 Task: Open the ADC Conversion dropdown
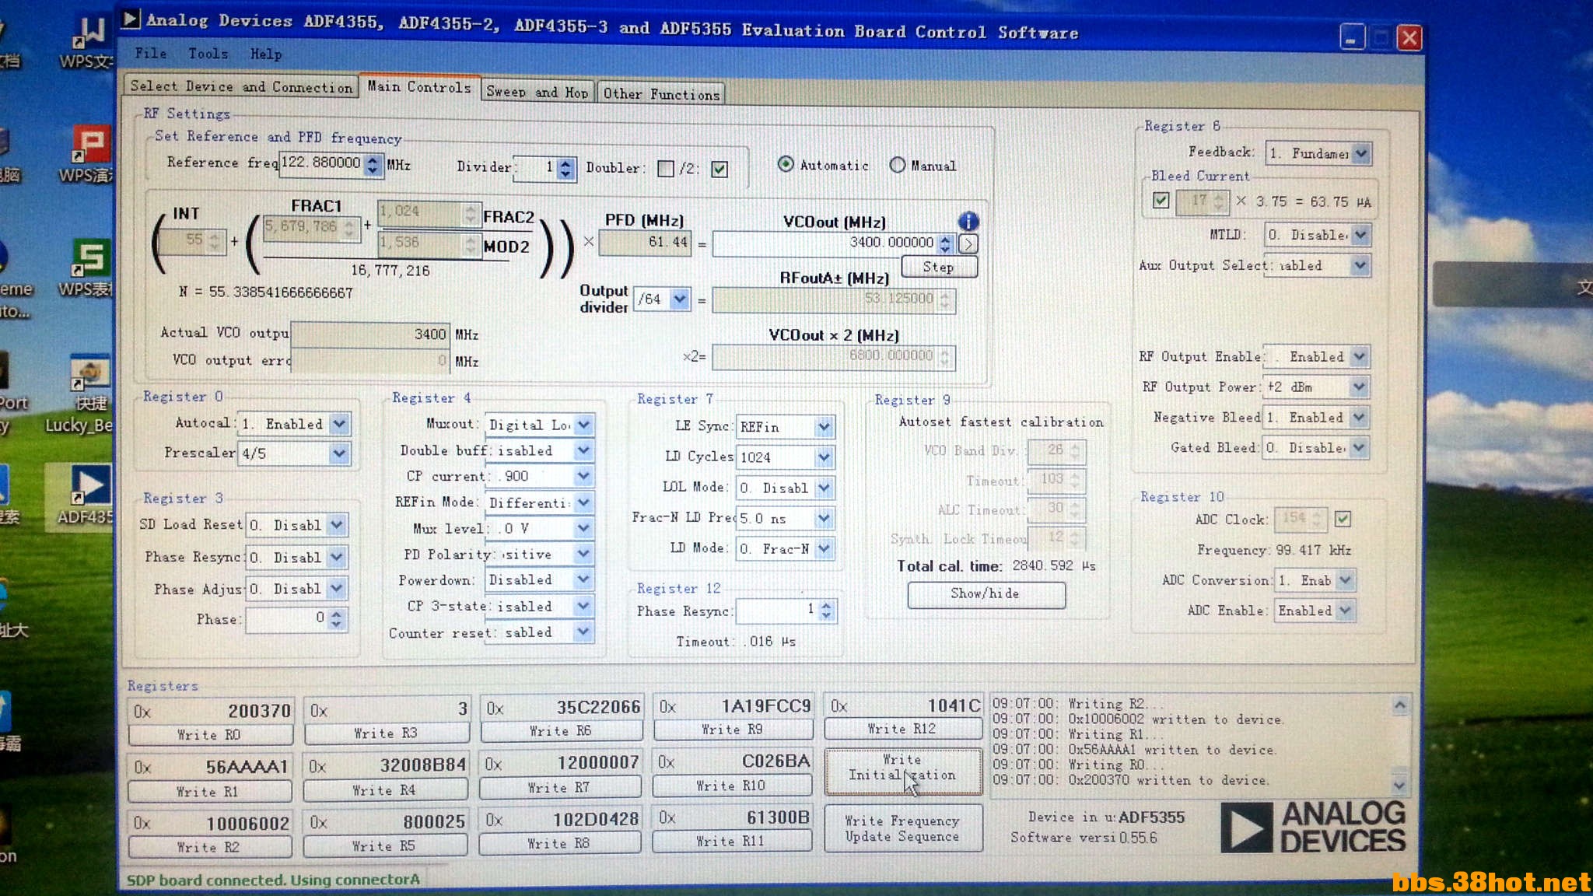(x=1346, y=580)
